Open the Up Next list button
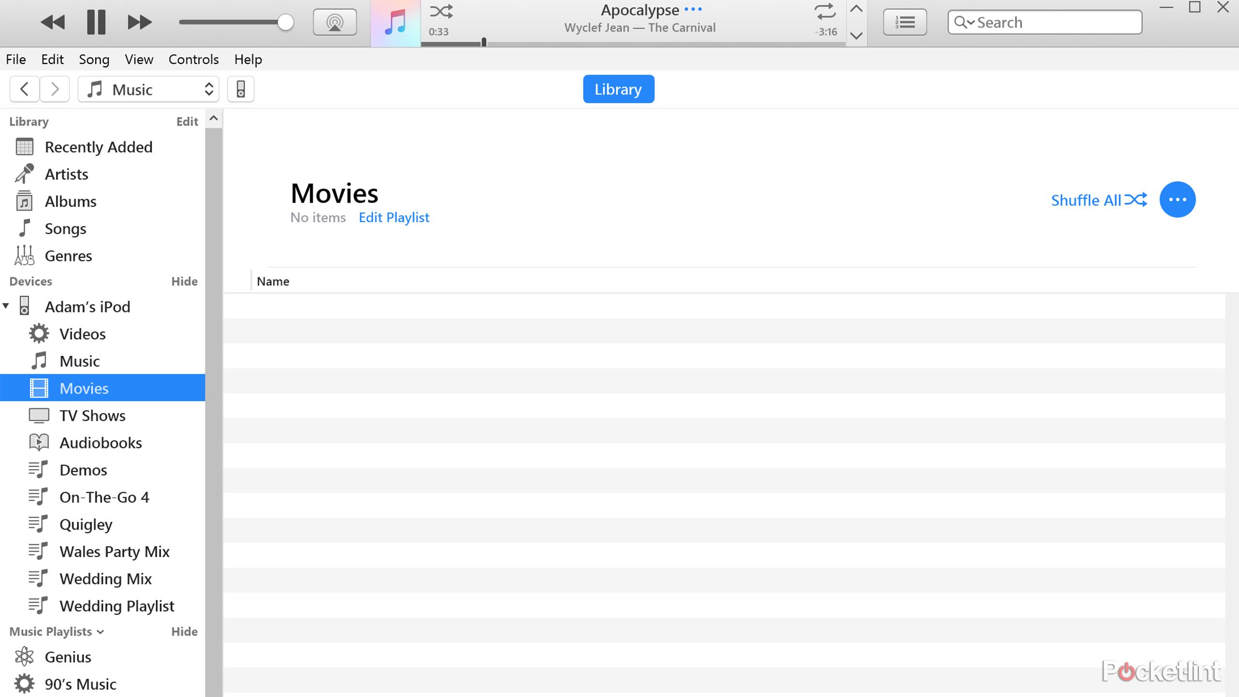1239x697 pixels. click(x=905, y=22)
